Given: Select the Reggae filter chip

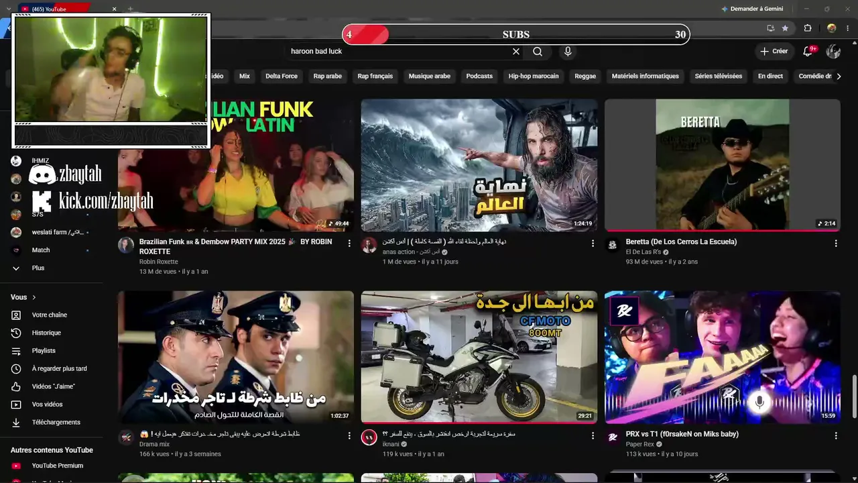Looking at the screenshot, I should 585,76.
